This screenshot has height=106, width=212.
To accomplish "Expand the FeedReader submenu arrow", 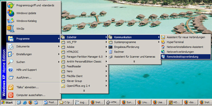I will [107, 67].
